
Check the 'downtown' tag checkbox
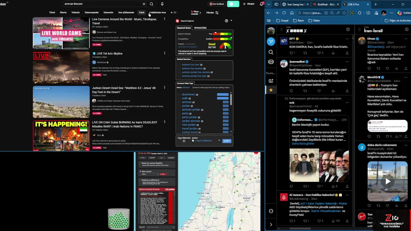pos(179,95)
